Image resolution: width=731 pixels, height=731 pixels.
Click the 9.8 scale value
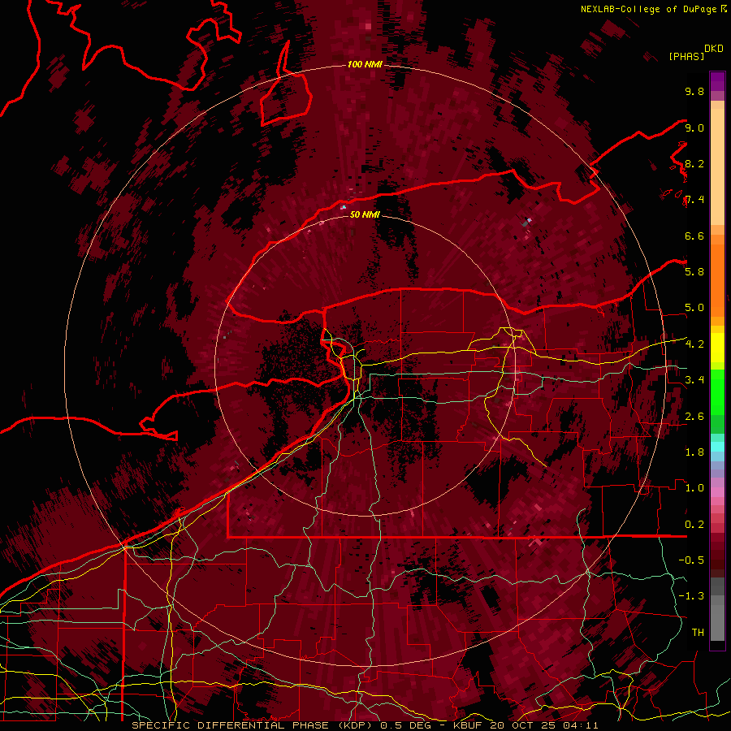tap(694, 91)
